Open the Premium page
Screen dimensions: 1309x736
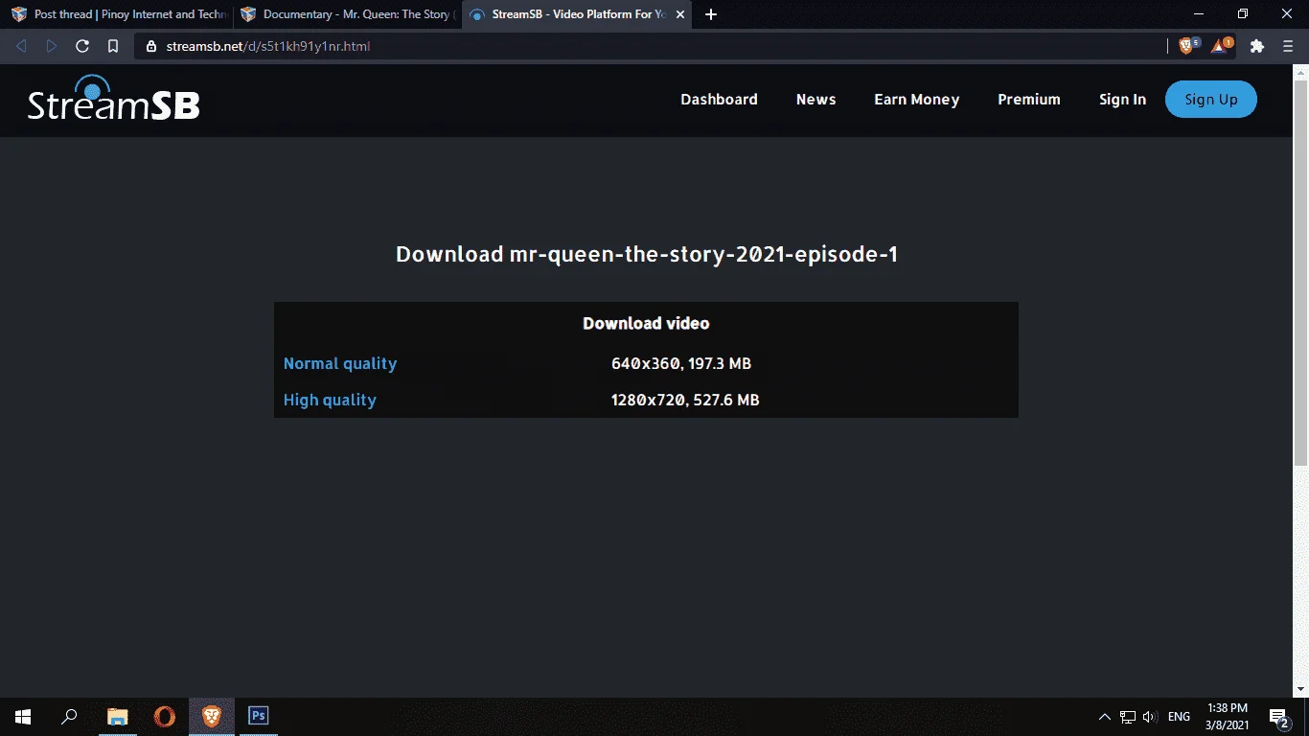click(1029, 100)
